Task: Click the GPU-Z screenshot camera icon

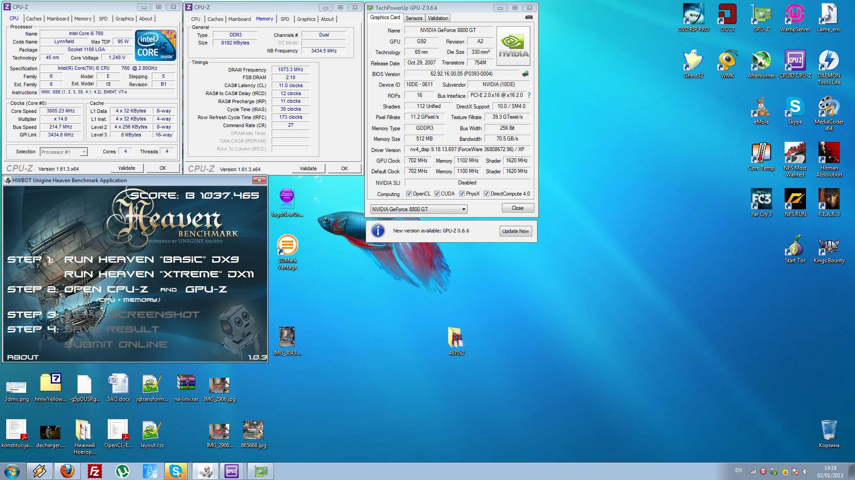Action: (529, 17)
